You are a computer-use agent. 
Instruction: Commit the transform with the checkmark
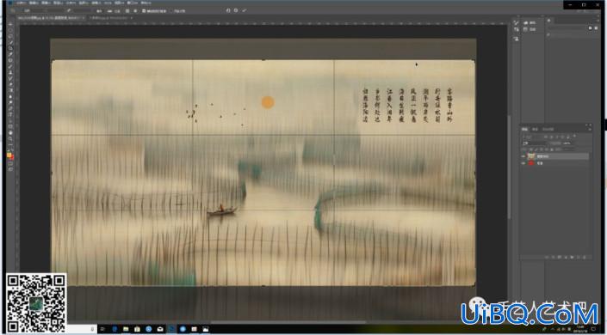(x=244, y=10)
